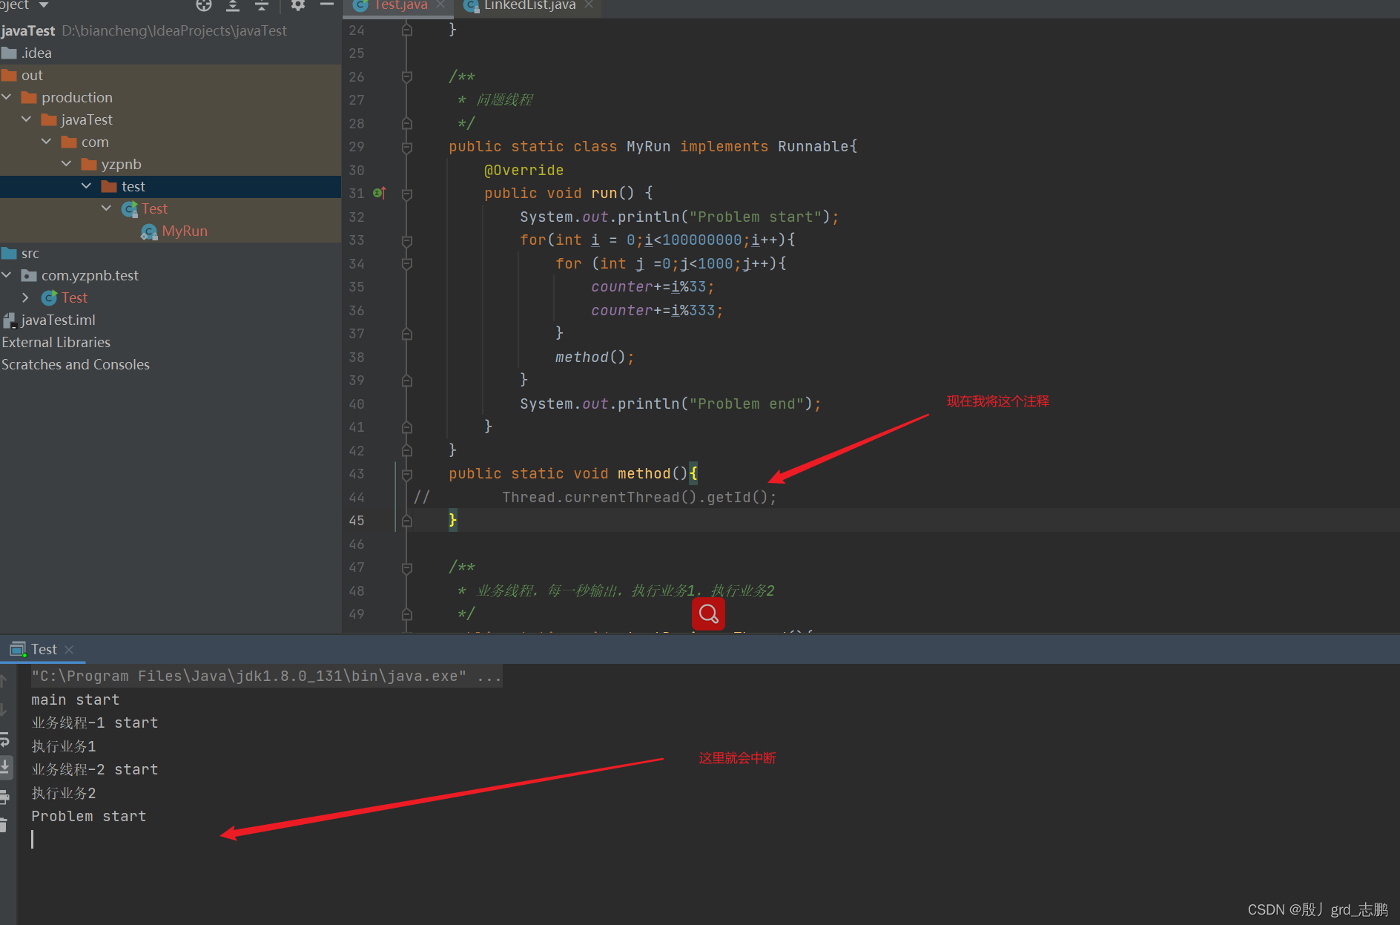Close the Test.java editor tab

tap(440, 5)
